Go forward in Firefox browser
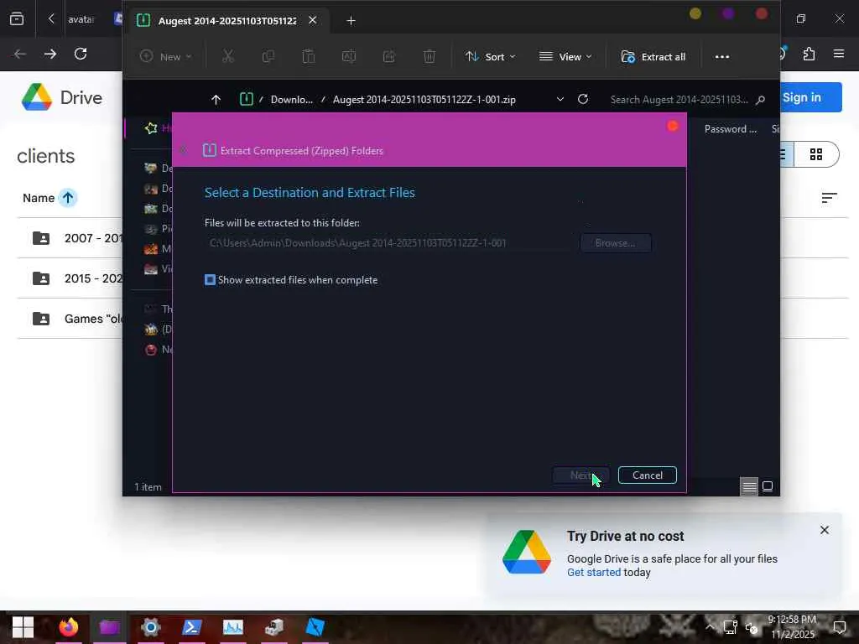 [x=49, y=54]
